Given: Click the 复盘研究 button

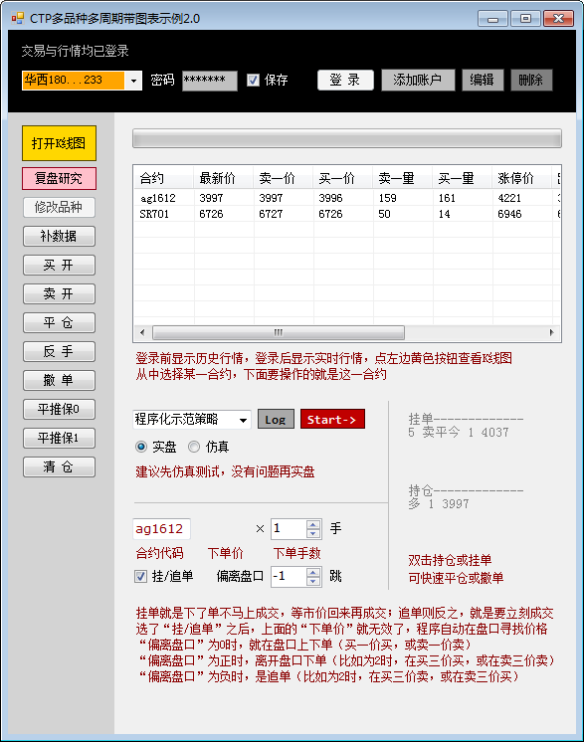Looking at the screenshot, I should click(59, 178).
